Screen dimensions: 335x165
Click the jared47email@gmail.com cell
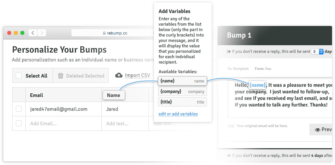click(x=64, y=109)
